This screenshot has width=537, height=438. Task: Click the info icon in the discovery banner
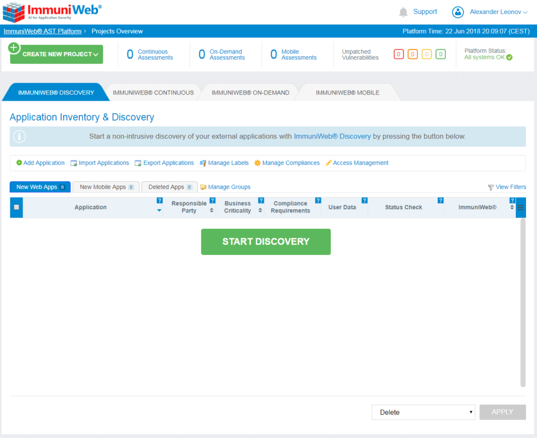19,136
